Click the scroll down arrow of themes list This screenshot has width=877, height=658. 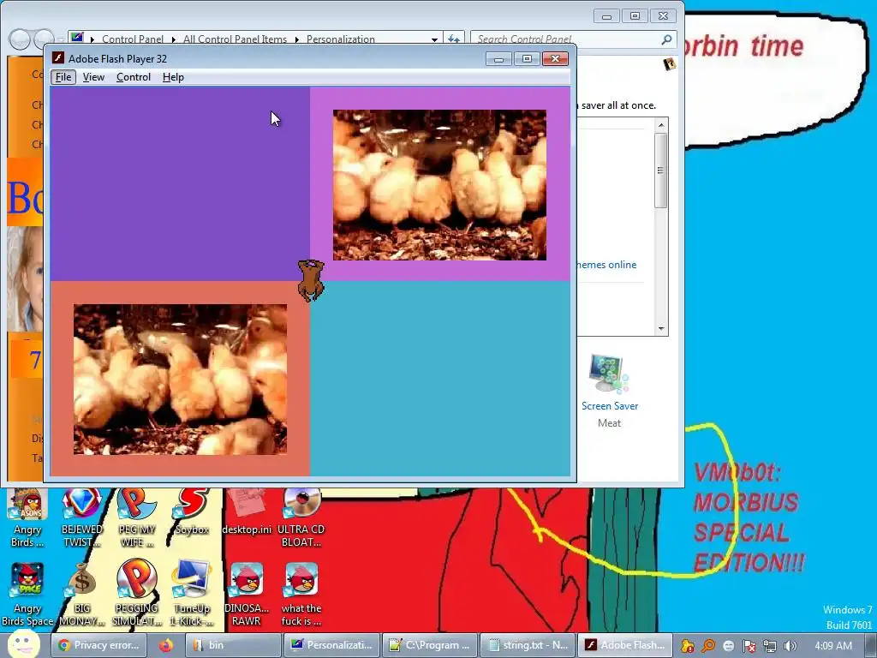pyautogui.click(x=661, y=329)
